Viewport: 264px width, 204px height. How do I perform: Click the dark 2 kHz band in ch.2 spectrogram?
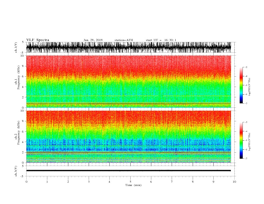(128, 152)
